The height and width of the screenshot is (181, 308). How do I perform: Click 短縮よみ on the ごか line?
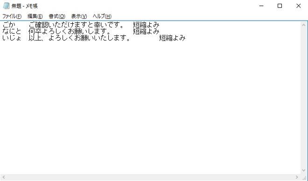[x=146, y=25]
